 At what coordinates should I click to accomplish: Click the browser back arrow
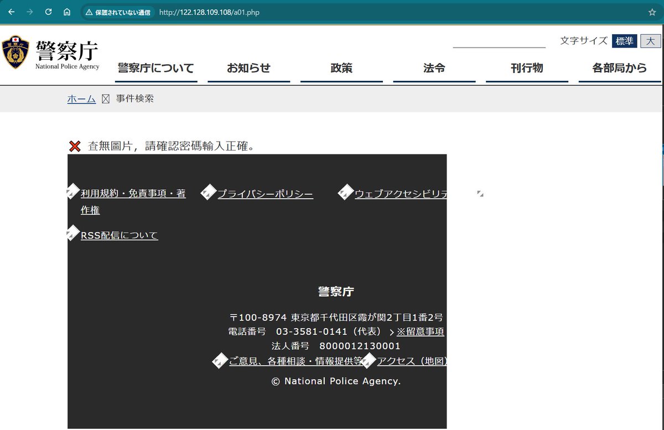tap(11, 12)
